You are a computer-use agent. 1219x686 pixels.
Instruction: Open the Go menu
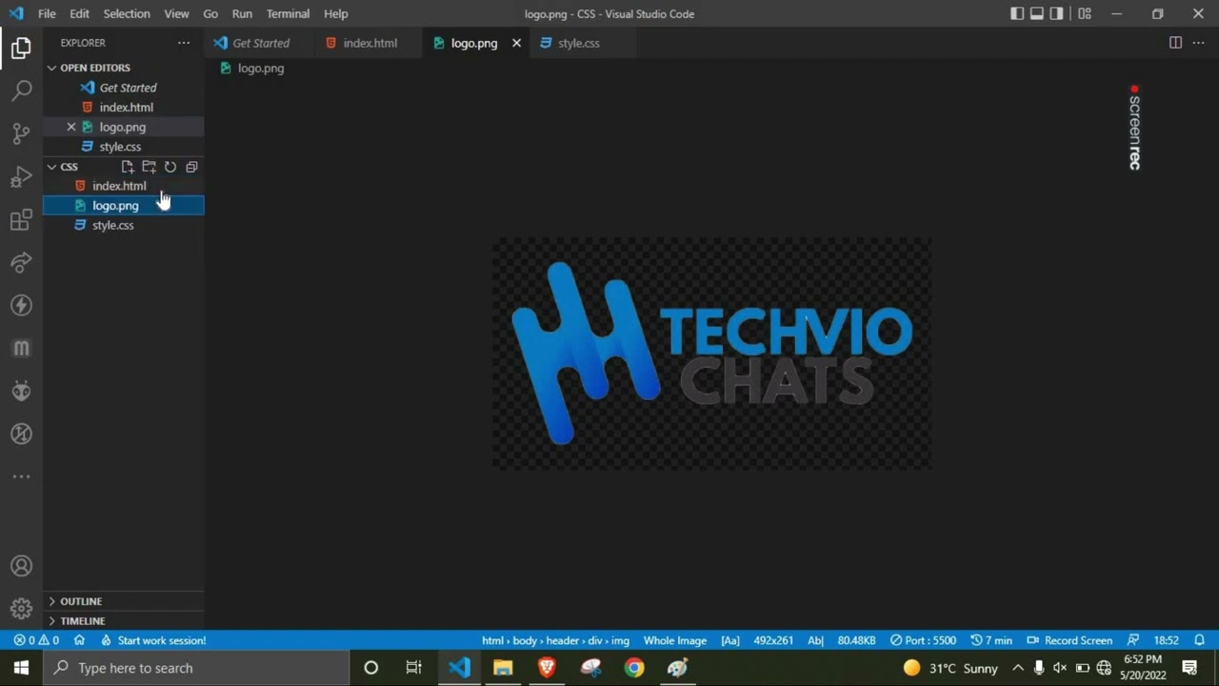pos(210,13)
